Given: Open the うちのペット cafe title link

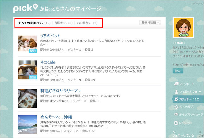Looking at the screenshot, I should coord(50,36).
